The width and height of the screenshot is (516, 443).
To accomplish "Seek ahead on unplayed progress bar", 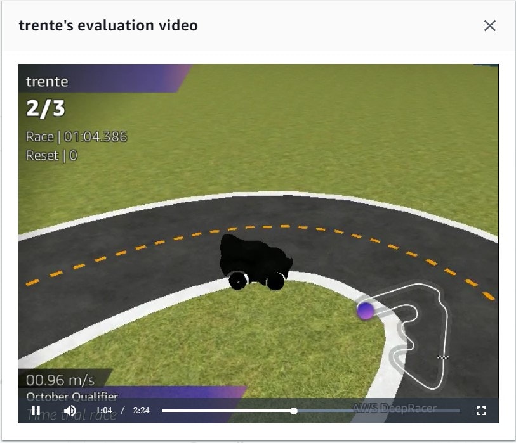I will (378, 411).
